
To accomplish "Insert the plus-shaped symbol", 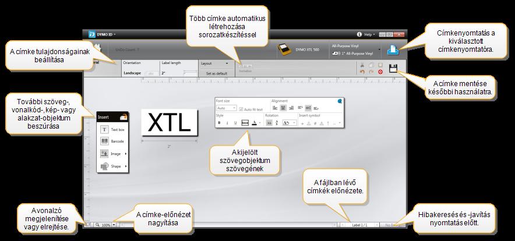I will click(x=302, y=123).
